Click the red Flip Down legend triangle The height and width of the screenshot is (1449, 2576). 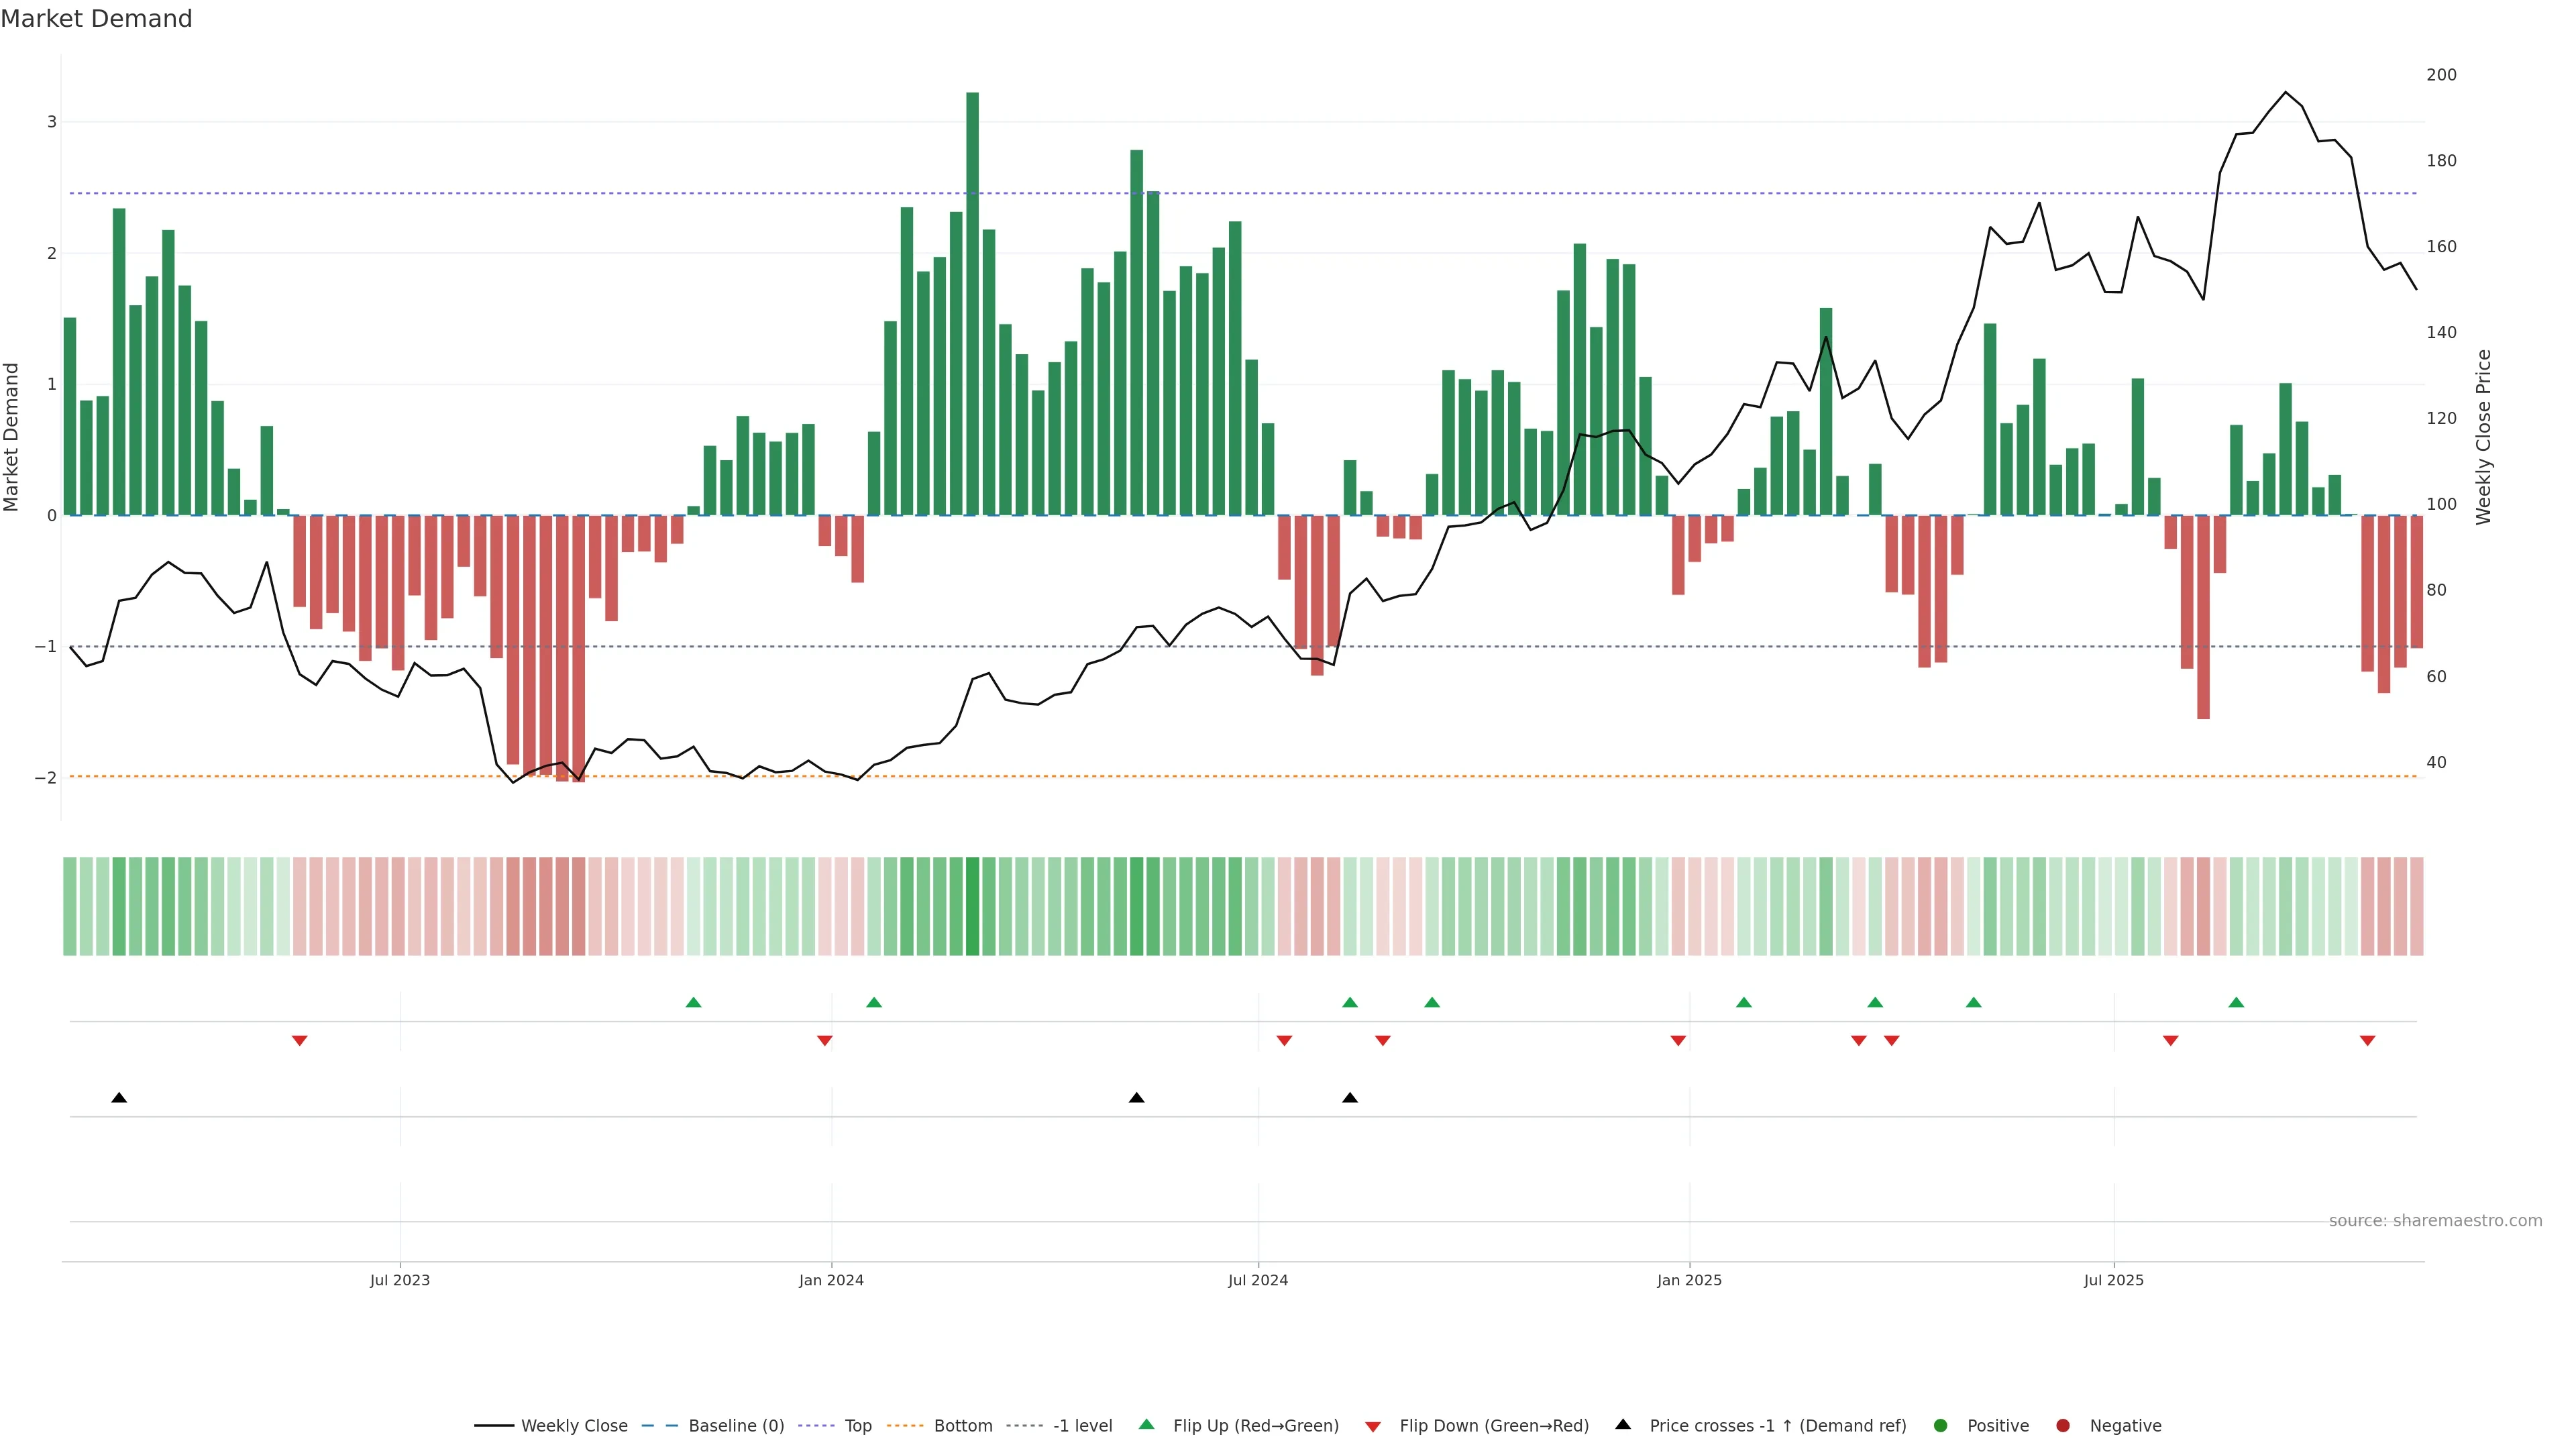(x=1372, y=1426)
